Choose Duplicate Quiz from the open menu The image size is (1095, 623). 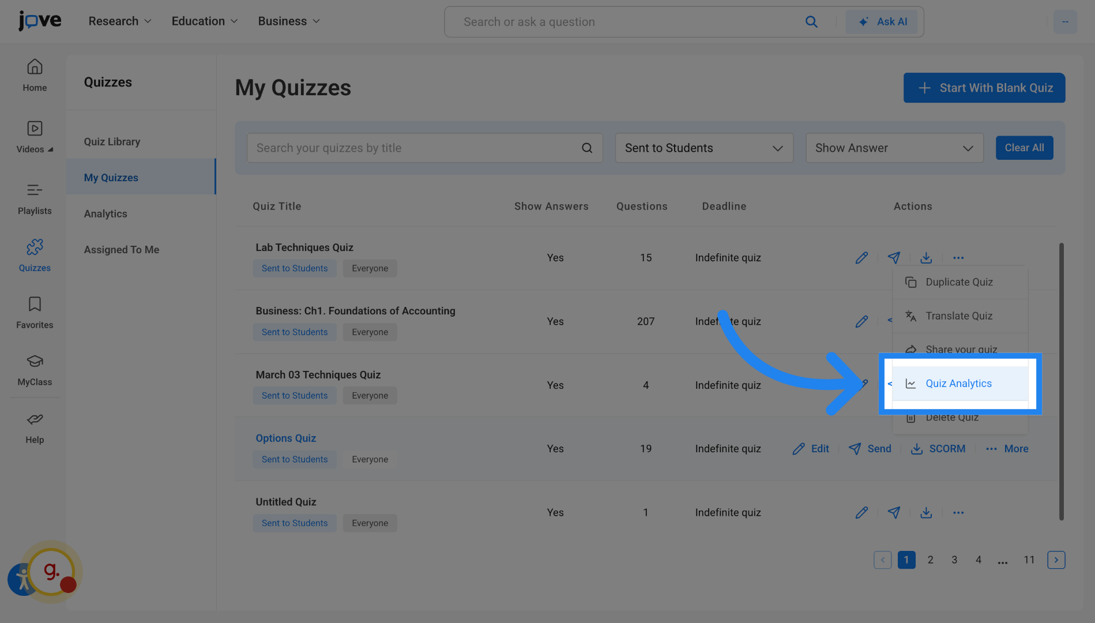pyautogui.click(x=959, y=282)
